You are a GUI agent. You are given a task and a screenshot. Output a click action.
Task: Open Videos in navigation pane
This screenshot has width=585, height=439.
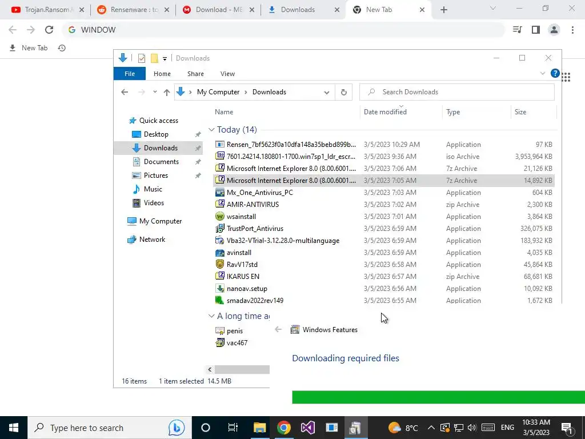point(154,203)
